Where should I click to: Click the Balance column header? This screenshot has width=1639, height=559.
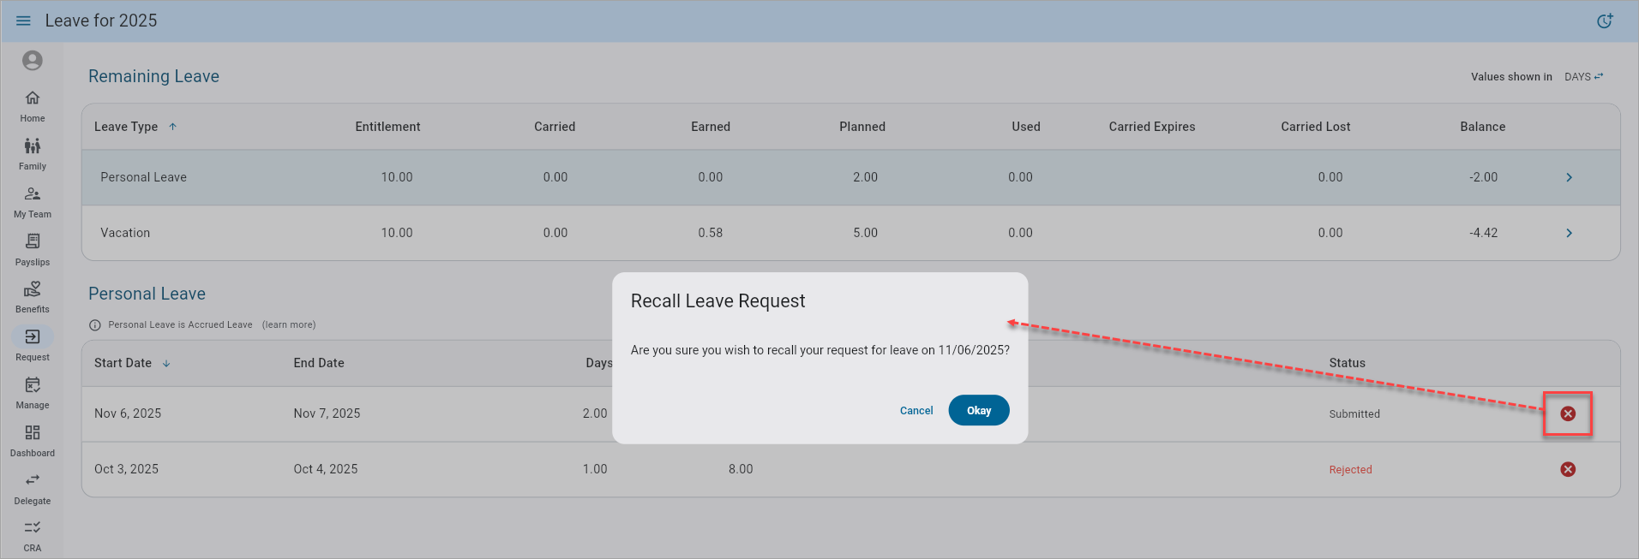click(x=1483, y=127)
